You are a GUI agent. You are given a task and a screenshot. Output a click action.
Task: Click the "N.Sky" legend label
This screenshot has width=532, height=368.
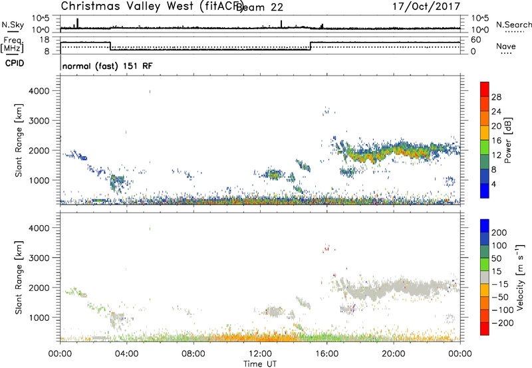click(13, 25)
